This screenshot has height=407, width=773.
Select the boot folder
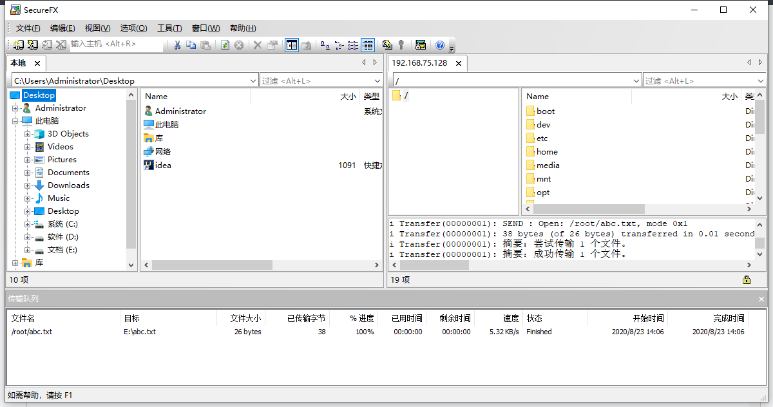coord(546,111)
